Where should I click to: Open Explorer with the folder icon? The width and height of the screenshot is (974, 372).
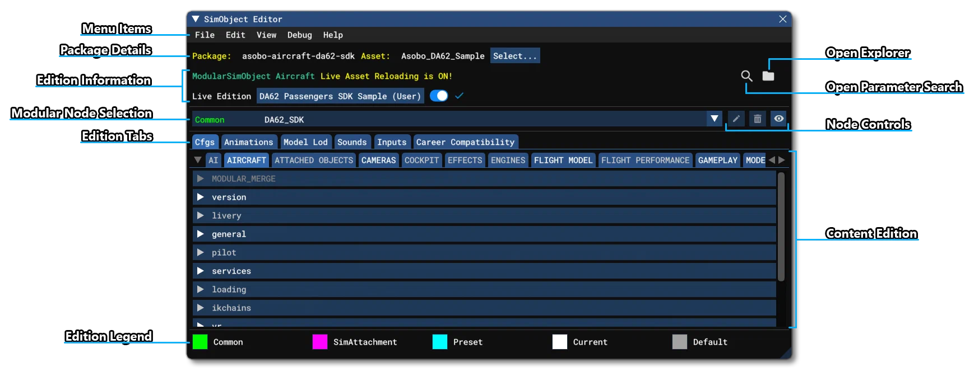768,76
